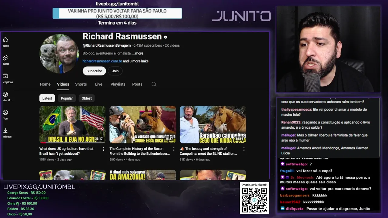Click '58K views • 4 days ago' text

(x=125, y=160)
